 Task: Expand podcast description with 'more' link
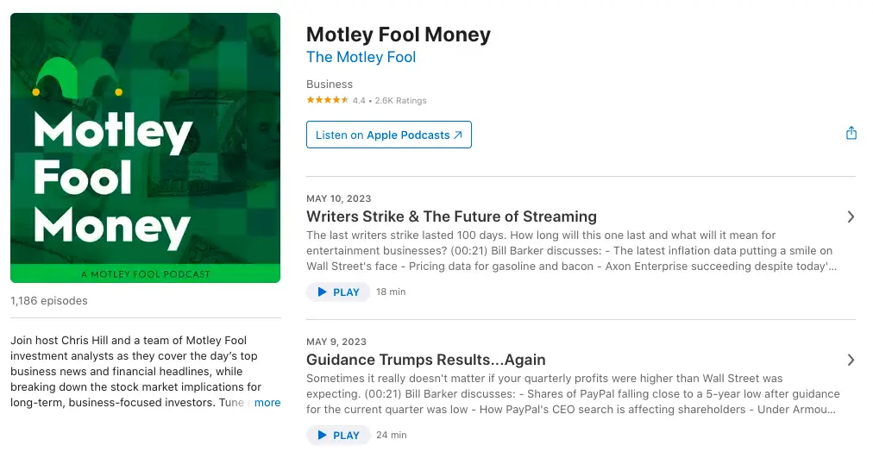point(267,403)
